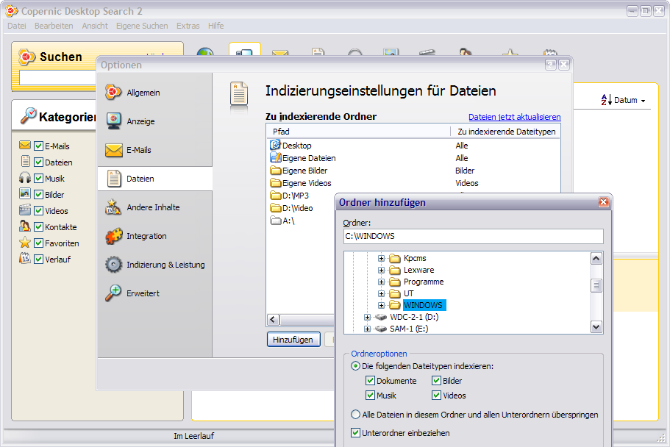Expand WDC-2-1 (D:) drive node
The height and width of the screenshot is (447, 670).
367,317
